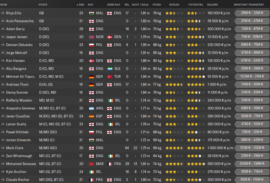Viewport: 270px width, 183px height.
Task: Click Mehmet Ali Topcu's potential star rating
Action: coord(196,76)
